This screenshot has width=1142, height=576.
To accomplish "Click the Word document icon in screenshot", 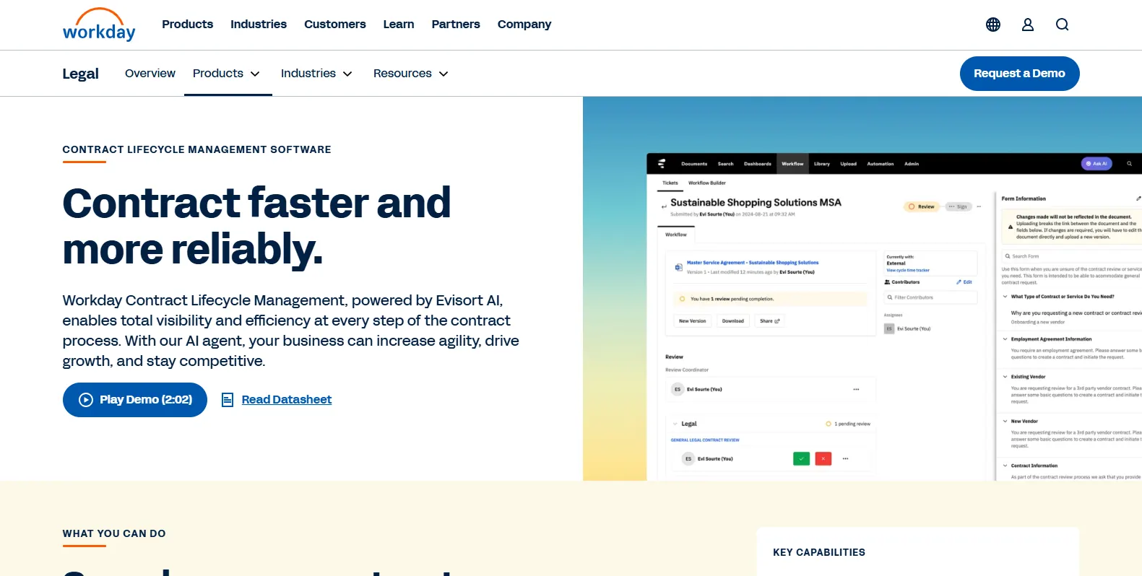I will tap(678, 267).
